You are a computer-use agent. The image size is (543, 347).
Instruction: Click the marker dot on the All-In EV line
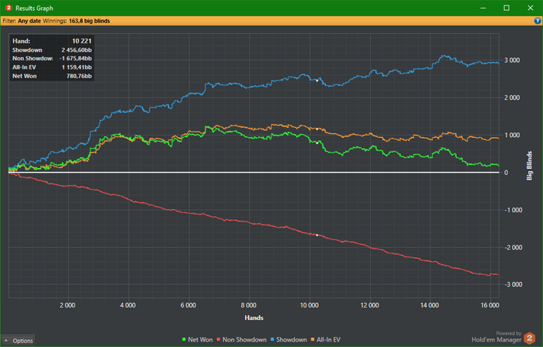[x=316, y=129]
